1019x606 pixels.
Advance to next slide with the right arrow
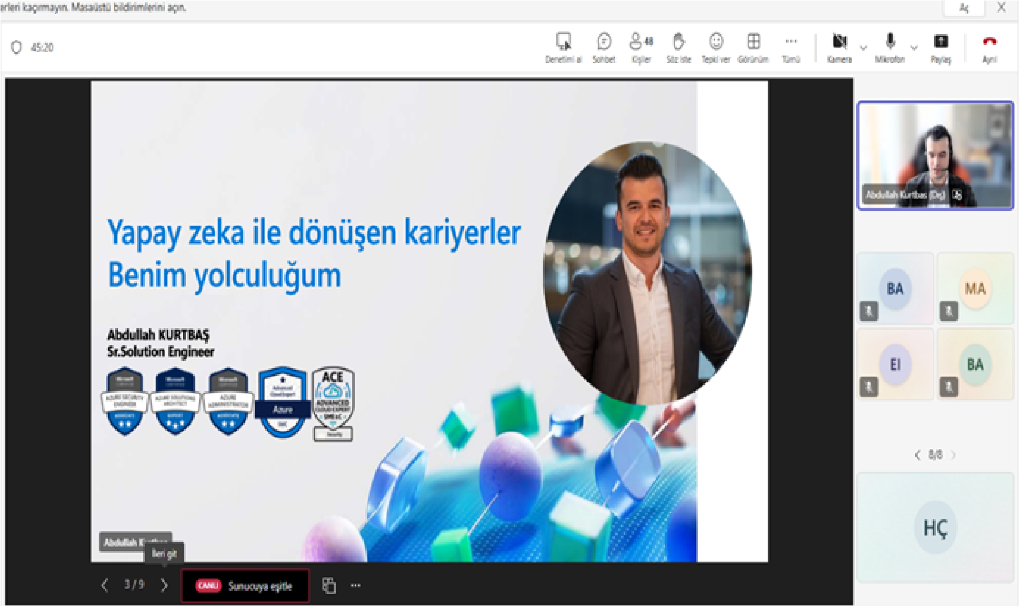tap(164, 585)
